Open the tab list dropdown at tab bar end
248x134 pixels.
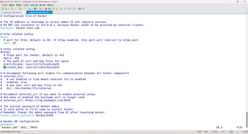(x=247, y=12)
